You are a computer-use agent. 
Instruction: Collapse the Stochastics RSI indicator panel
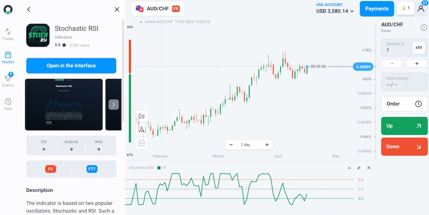[350, 168]
